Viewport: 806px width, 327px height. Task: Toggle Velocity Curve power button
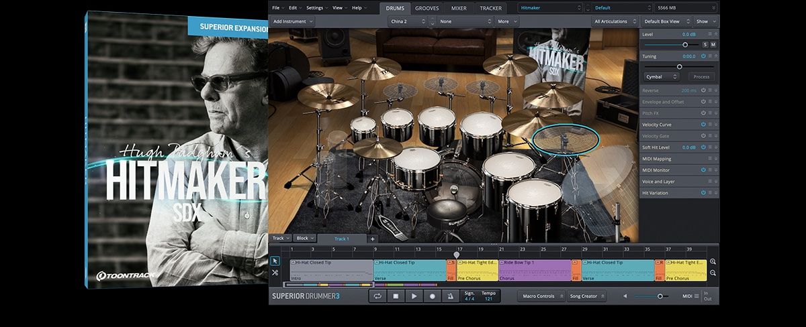click(x=703, y=125)
